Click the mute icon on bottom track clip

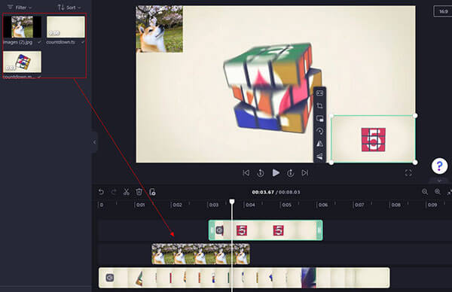pyautogui.click(x=110, y=278)
